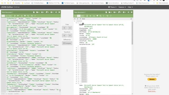Open settings gear in New document 1 panel

click(52, 12)
